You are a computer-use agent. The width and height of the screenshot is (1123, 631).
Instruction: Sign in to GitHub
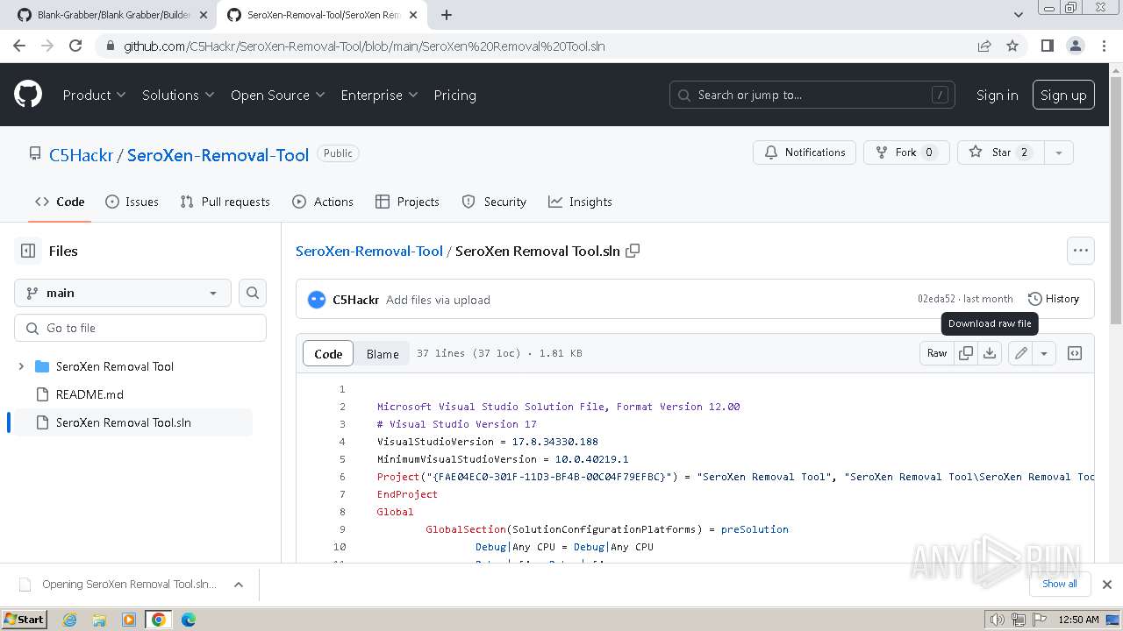[998, 95]
